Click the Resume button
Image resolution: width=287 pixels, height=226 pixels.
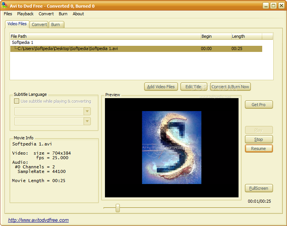click(259, 149)
